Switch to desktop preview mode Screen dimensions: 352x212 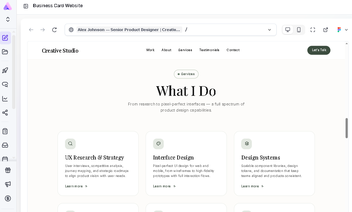pos(288,30)
